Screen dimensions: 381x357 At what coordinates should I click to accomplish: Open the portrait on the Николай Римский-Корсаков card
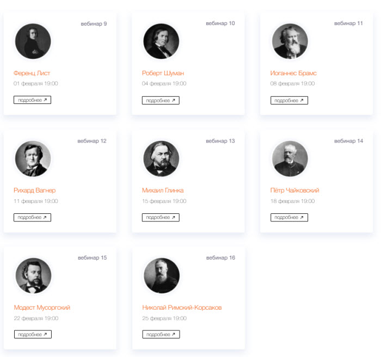pos(162,275)
